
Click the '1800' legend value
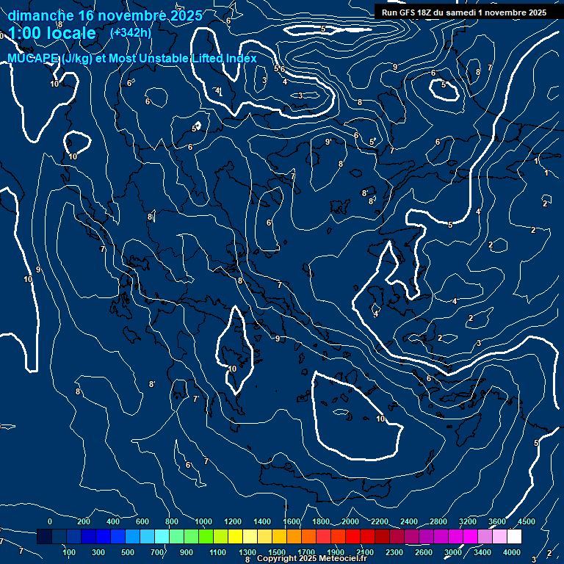321,521
